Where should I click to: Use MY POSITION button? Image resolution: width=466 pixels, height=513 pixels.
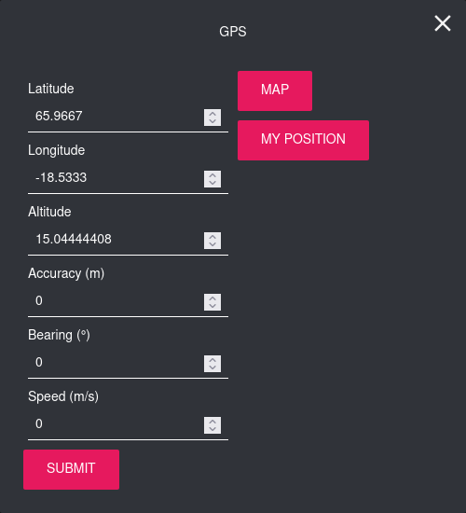pos(303,140)
